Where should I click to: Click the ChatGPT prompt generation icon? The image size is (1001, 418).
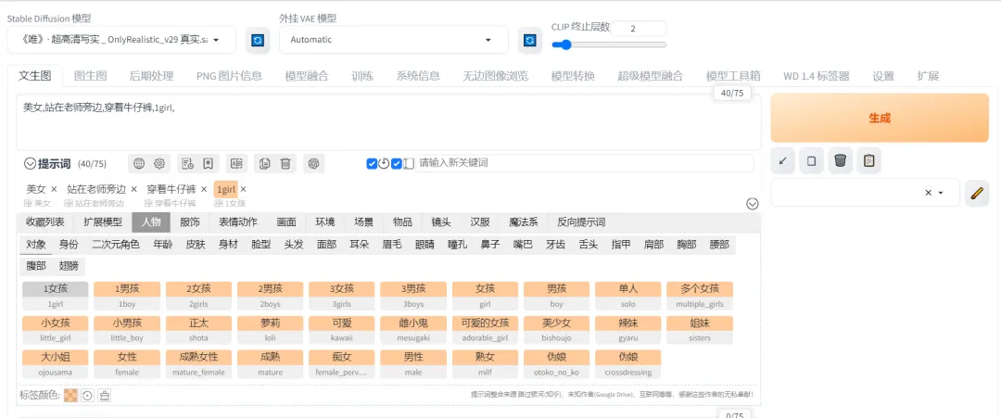(313, 164)
